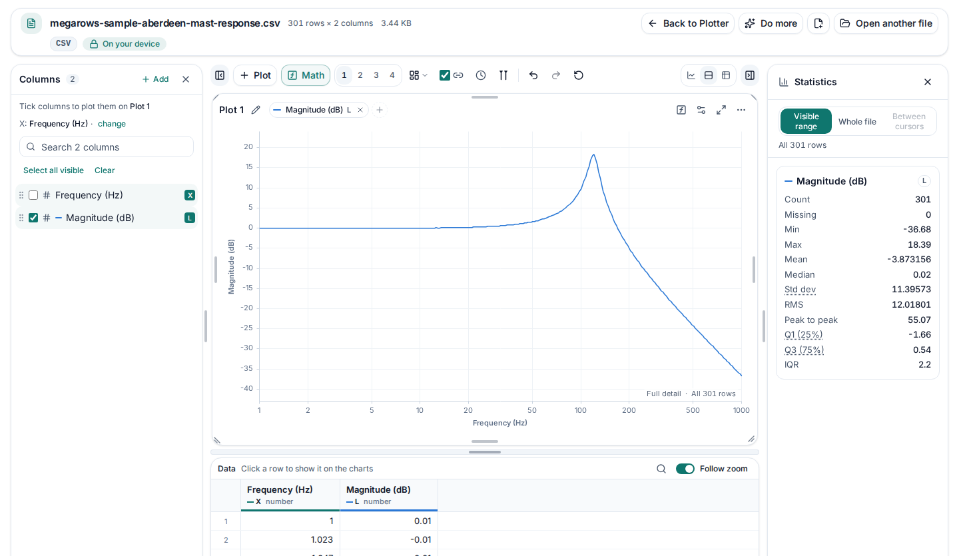Image resolution: width=959 pixels, height=556 pixels.
Task: Expand Plot 1 to fullscreen
Action: [721, 110]
